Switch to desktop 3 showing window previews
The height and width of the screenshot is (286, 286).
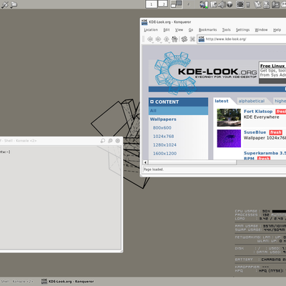click(177, 4)
